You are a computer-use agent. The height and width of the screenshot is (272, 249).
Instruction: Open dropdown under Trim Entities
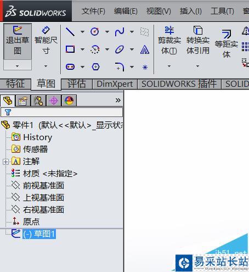(x=169, y=66)
